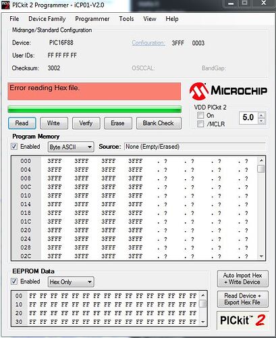Screen dimensions: 276x338
Task: Toggle the /MCLR checkbox
Action: (x=200, y=124)
